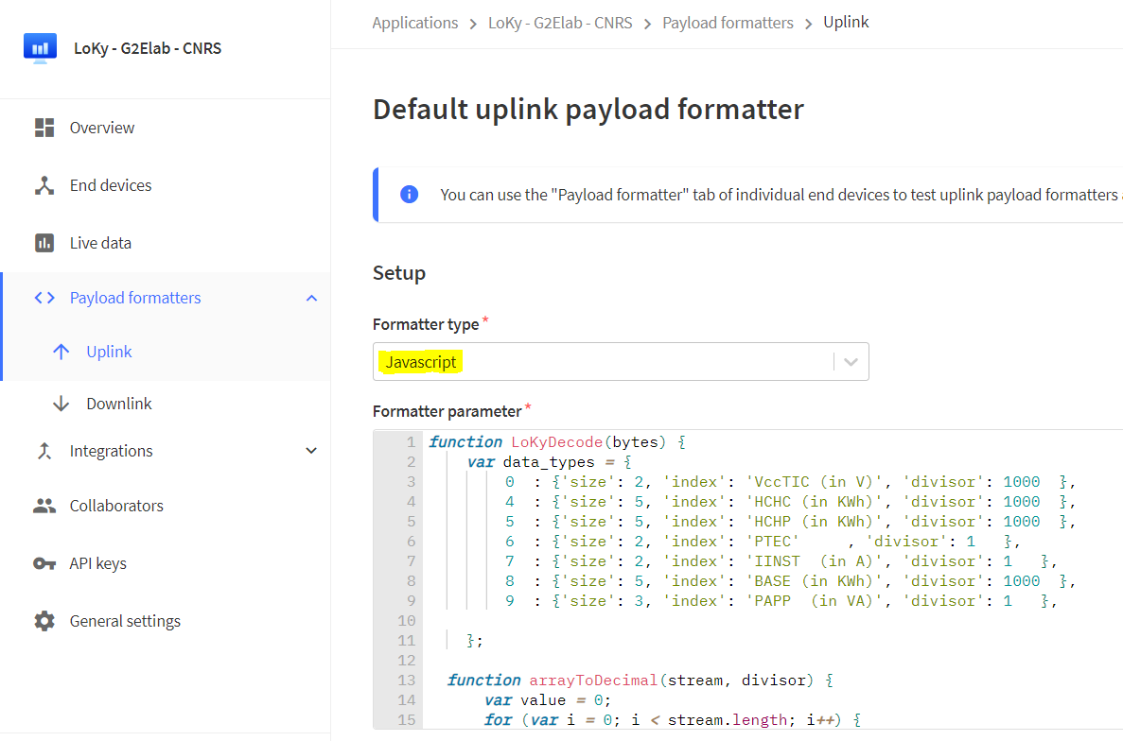Viewport: 1123px width, 741px height.
Task: Click the End devices icon
Action: 44,185
